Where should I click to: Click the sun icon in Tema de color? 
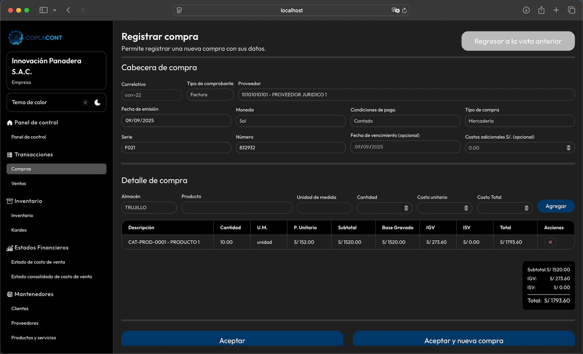(x=86, y=103)
